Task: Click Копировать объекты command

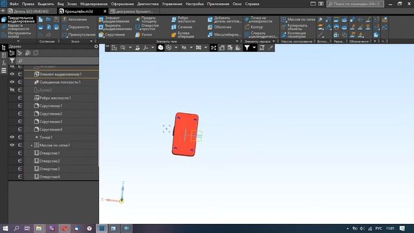Action: (294, 27)
